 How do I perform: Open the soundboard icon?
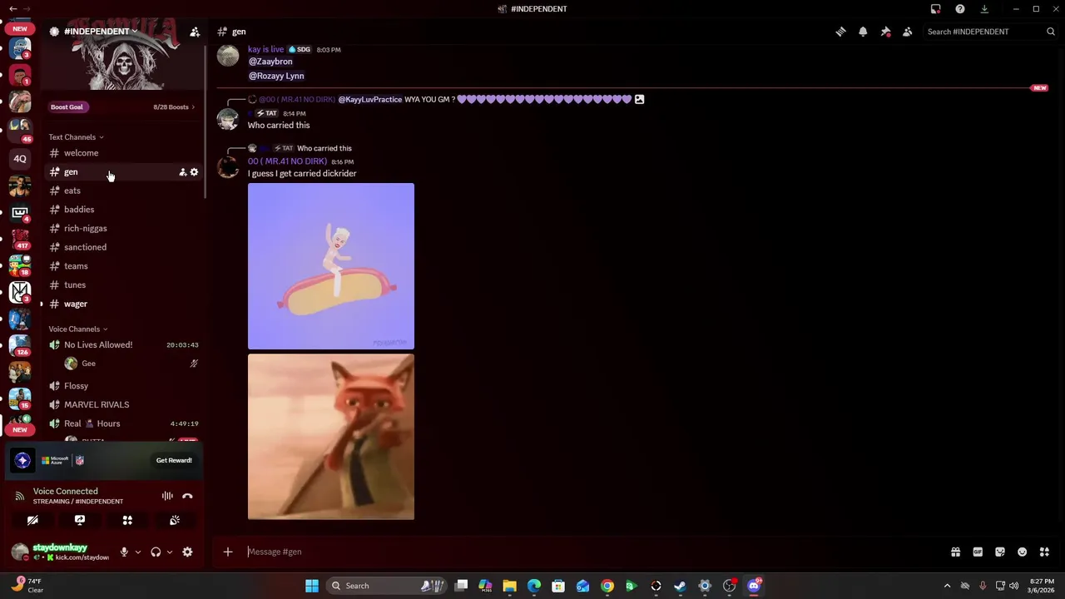175,520
